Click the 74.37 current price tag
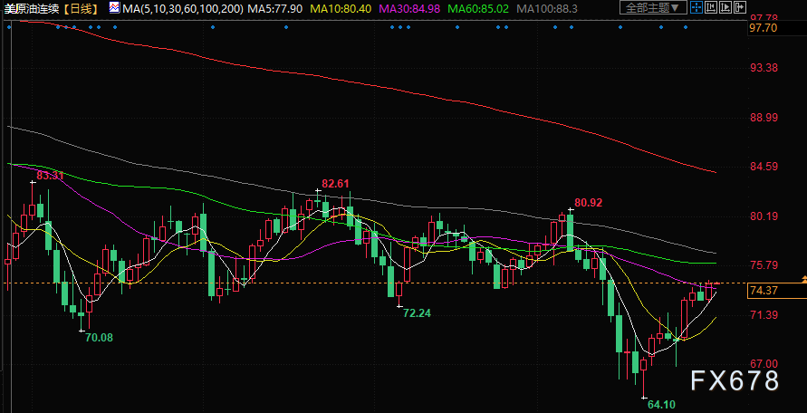This screenshot has width=807, height=413. click(764, 291)
